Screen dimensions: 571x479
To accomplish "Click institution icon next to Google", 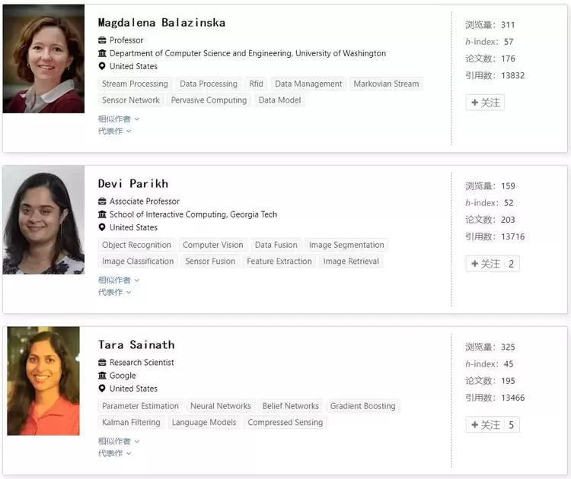I will [102, 376].
